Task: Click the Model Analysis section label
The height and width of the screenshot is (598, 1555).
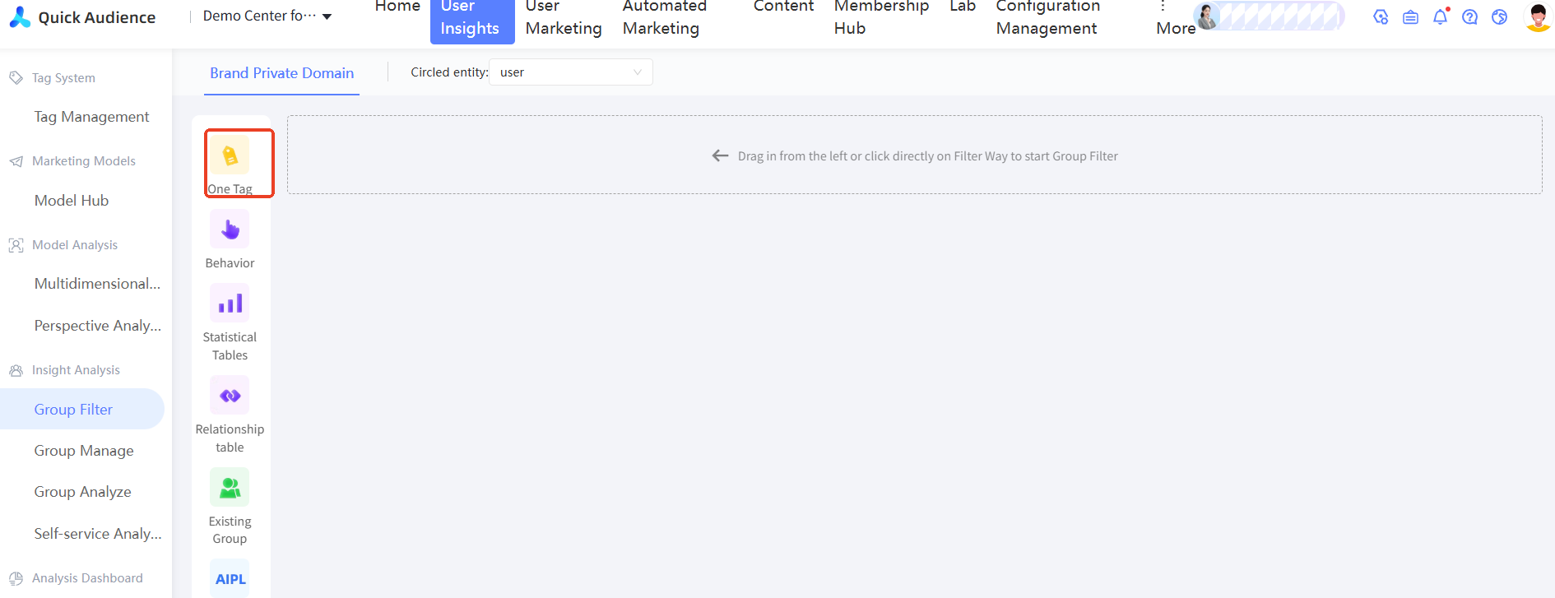Action: (75, 245)
